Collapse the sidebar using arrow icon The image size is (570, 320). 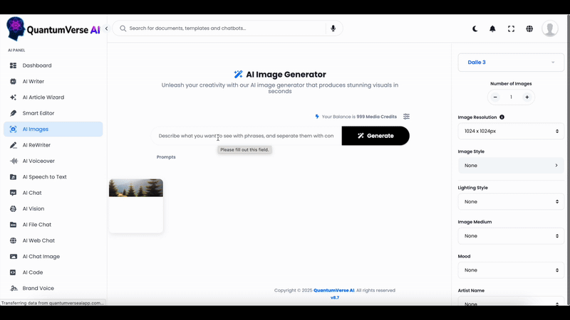click(106, 29)
